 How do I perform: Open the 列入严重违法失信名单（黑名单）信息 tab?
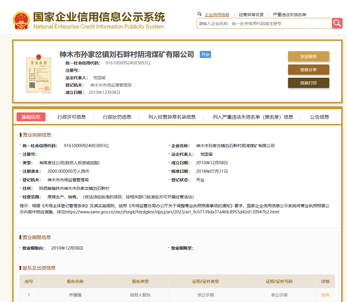[253, 117]
